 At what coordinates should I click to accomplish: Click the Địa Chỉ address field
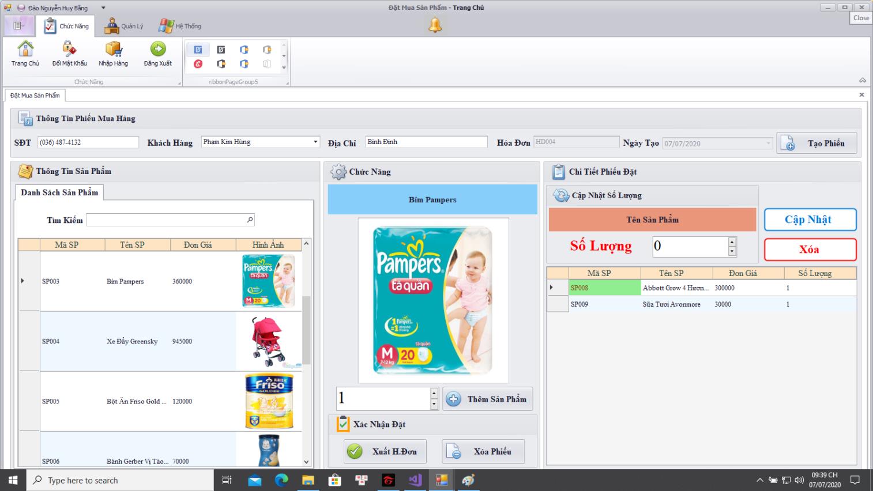pos(427,142)
